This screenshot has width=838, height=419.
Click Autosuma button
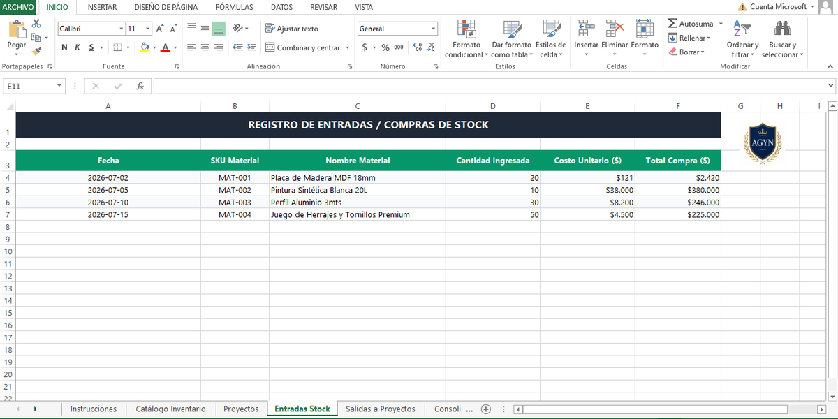click(690, 24)
